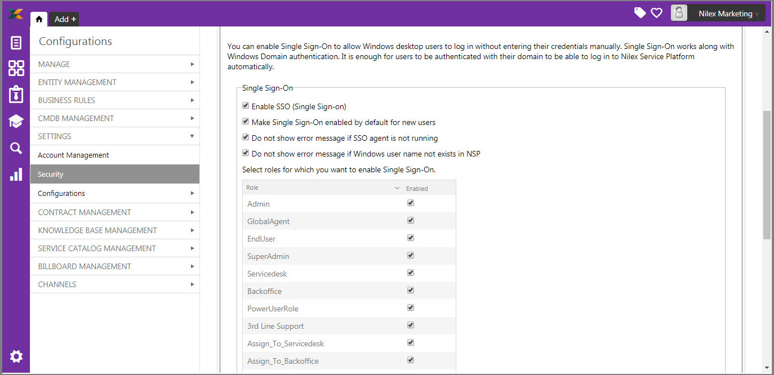The width and height of the screenshot is (774, 375).
Task: Toggle hide error if SSO agent not running
Action: [x=246, y=137]
